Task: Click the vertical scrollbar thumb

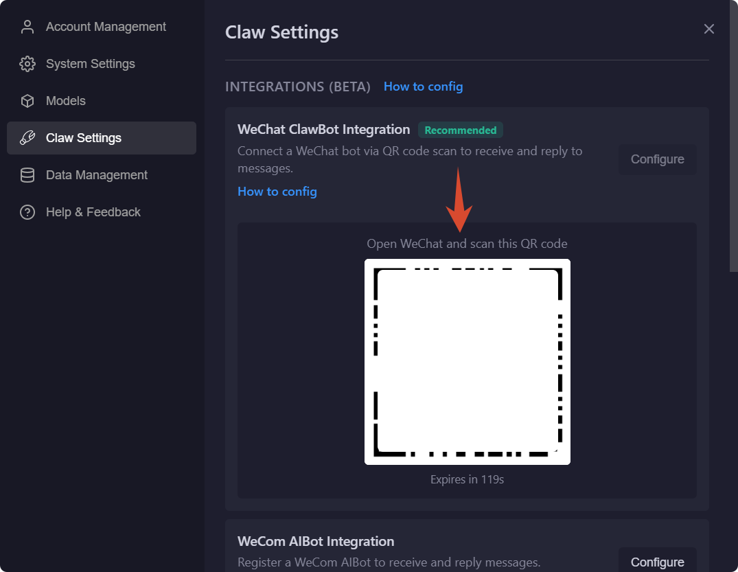Action: pos(734,136)
